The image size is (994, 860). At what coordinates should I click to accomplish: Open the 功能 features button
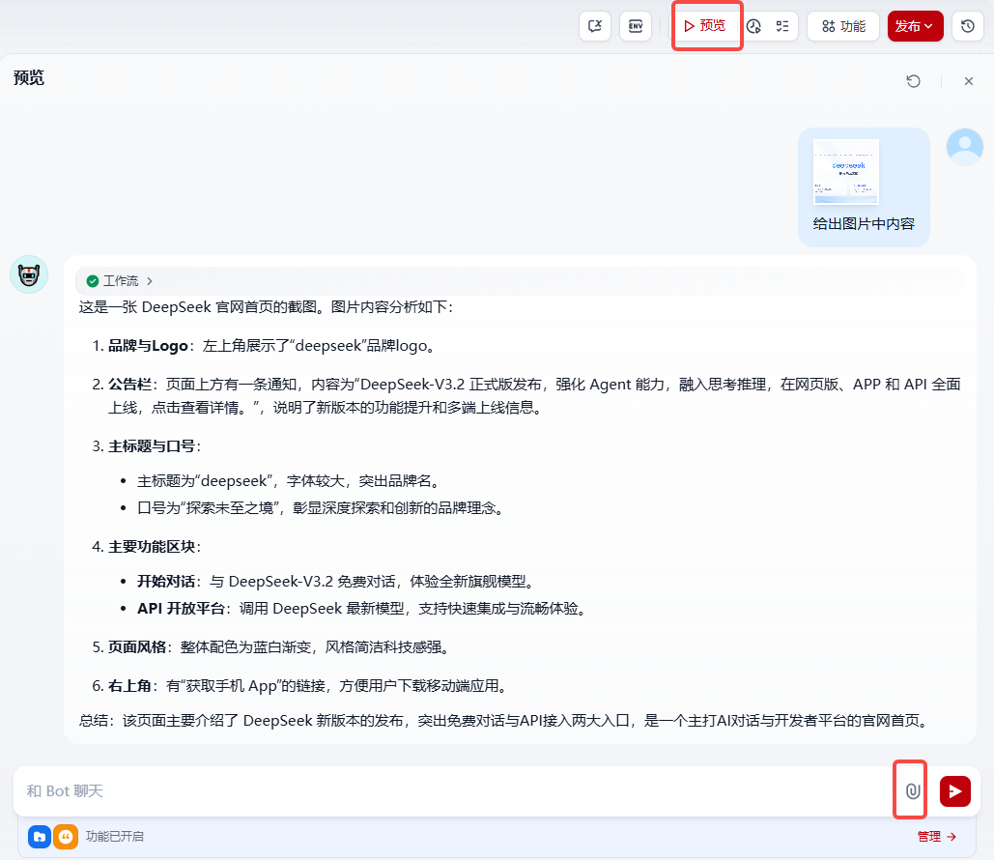click(x=843, y=26)
